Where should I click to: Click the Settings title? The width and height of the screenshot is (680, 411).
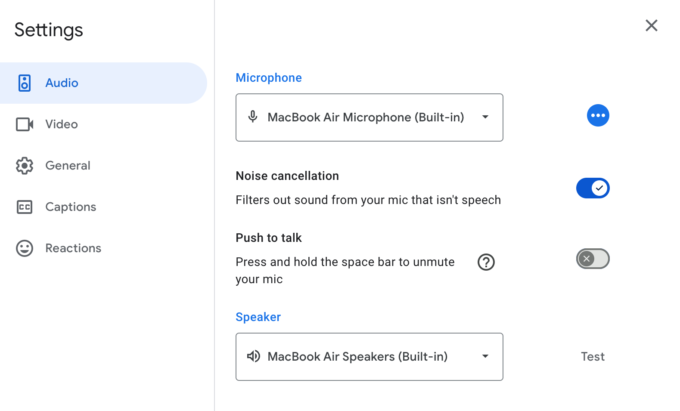[49, 30]
